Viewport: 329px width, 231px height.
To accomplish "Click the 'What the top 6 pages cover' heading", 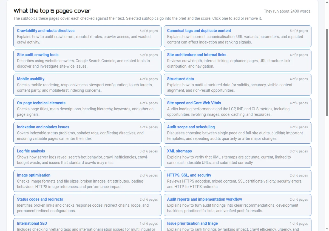I will pyautogui.click(x=52, y=11).
